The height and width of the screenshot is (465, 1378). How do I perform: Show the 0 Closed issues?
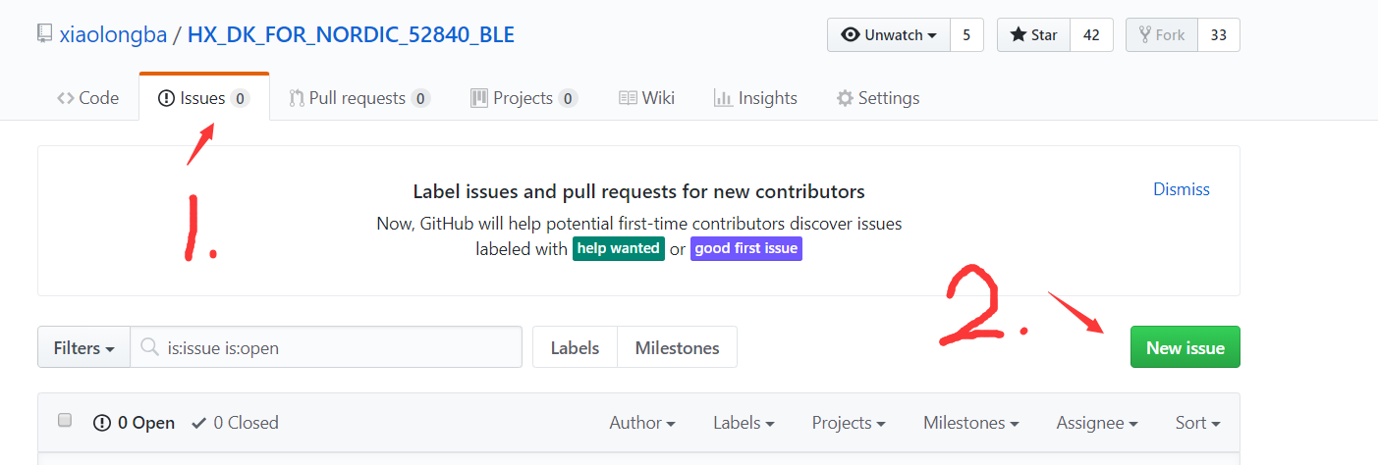point(236,423)
